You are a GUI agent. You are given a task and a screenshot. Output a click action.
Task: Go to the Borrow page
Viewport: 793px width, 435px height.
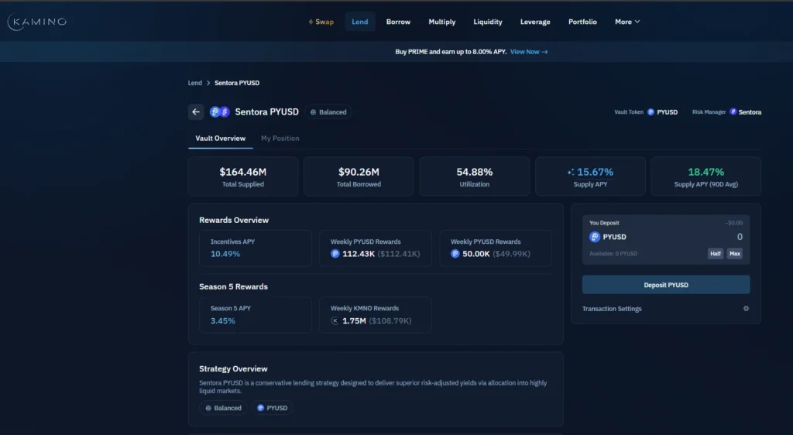(399, 22)
